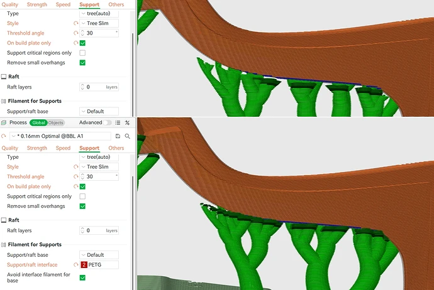Viewport: 434px width, 290px height.
Task: Click the Raft section icon in upper panel
Action: (x=4, y=77)
